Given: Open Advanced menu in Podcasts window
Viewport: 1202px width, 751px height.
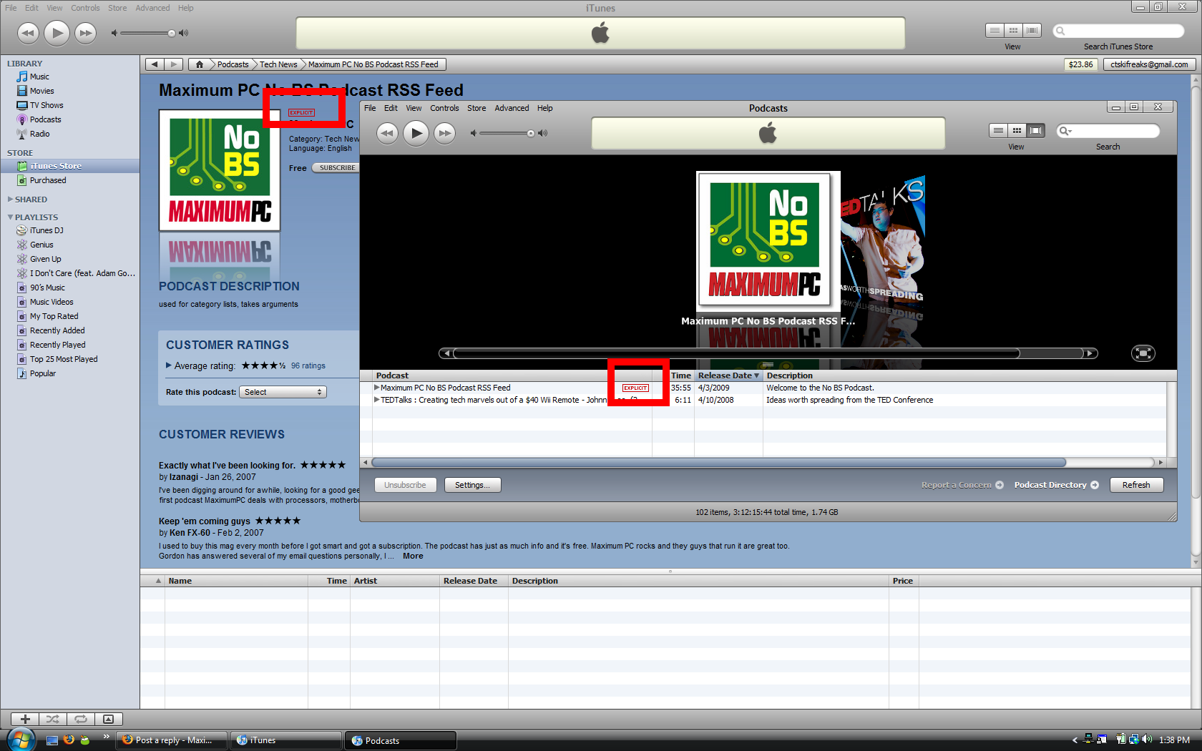Looking at the screenshot, I should (x=512, y=108).
